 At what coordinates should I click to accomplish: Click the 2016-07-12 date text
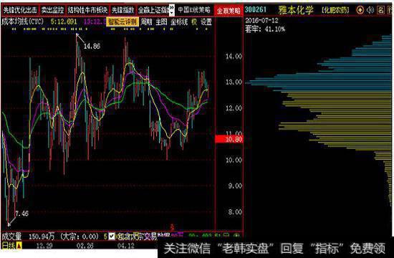click(x=261, y=20)
